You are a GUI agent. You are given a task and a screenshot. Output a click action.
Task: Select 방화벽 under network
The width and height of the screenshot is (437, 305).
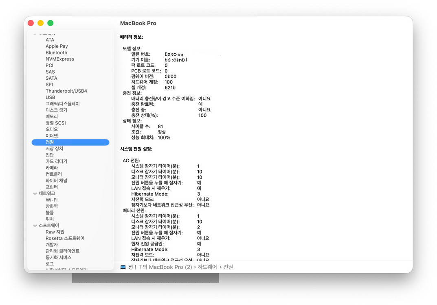coord(52,206)
